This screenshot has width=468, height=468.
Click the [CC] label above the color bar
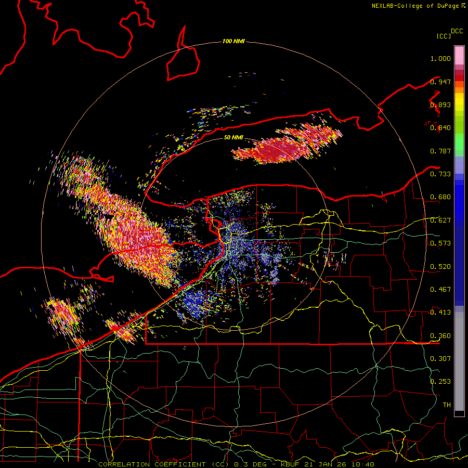(444, 36)
